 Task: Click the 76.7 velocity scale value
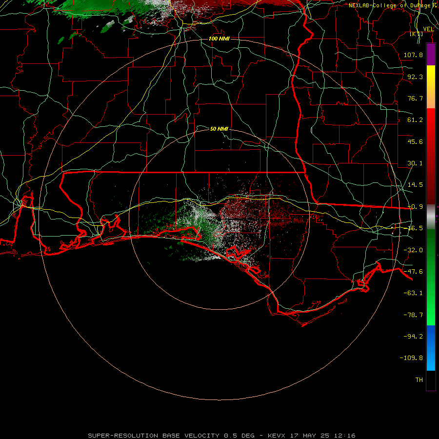click(415, 98)
